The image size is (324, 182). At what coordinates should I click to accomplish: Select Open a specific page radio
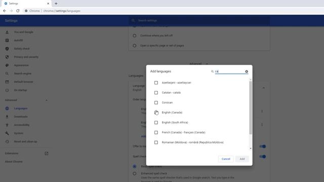click(135, 45)
